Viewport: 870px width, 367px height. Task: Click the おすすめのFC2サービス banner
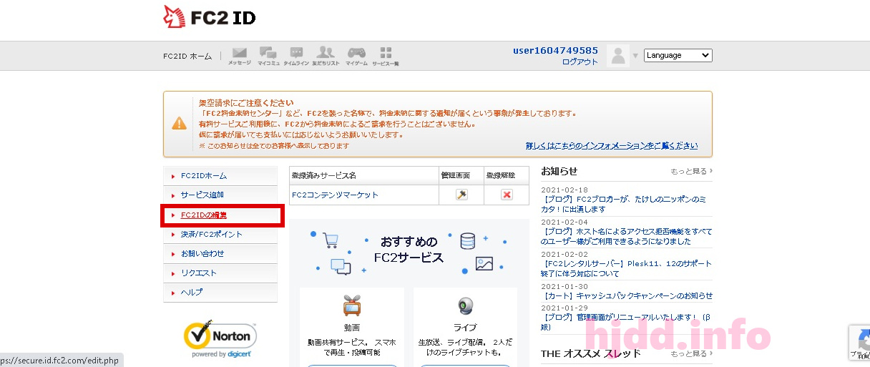click(x=409, y=251)
